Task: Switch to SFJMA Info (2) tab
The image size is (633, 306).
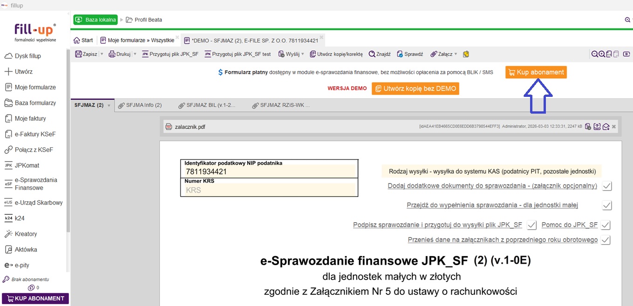Action: pyautogui.click(x=140, y=105)
